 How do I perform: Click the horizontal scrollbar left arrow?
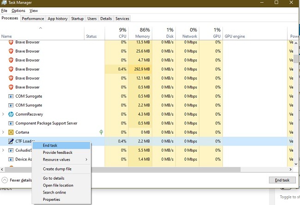click(2, 169)
